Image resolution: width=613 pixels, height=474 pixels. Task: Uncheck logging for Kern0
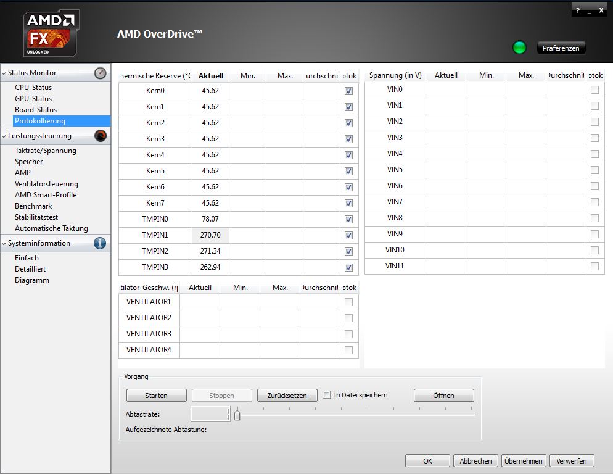coord(348,91)
